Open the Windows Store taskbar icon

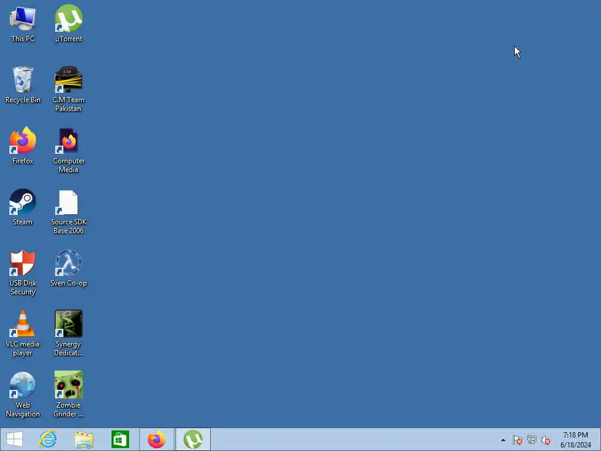click(x=120, y=439)
